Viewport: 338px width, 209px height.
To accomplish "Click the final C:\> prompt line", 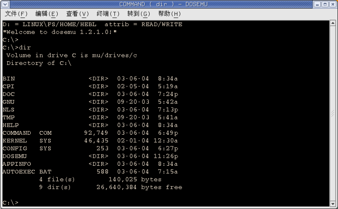I will [11, 202].
